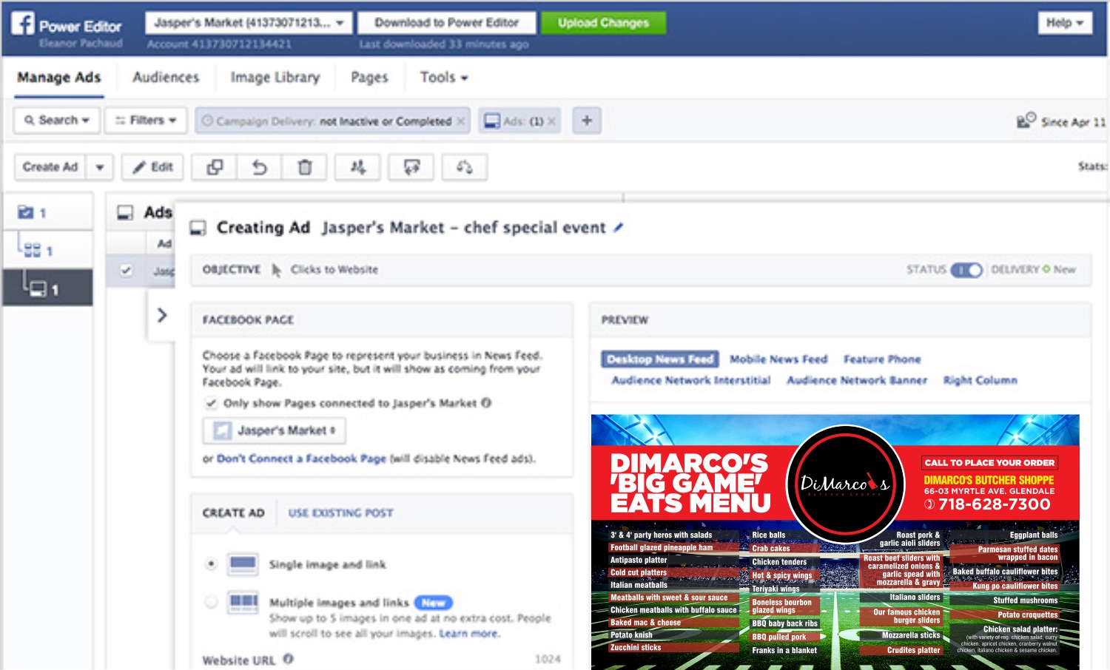Open the Jasper's Market account selector in the header
The width and height of the screenshot is (1110, 670).
tap(249, 23)
